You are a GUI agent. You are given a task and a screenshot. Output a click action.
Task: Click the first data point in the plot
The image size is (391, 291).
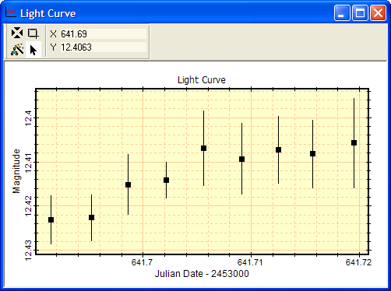[51, 220]
